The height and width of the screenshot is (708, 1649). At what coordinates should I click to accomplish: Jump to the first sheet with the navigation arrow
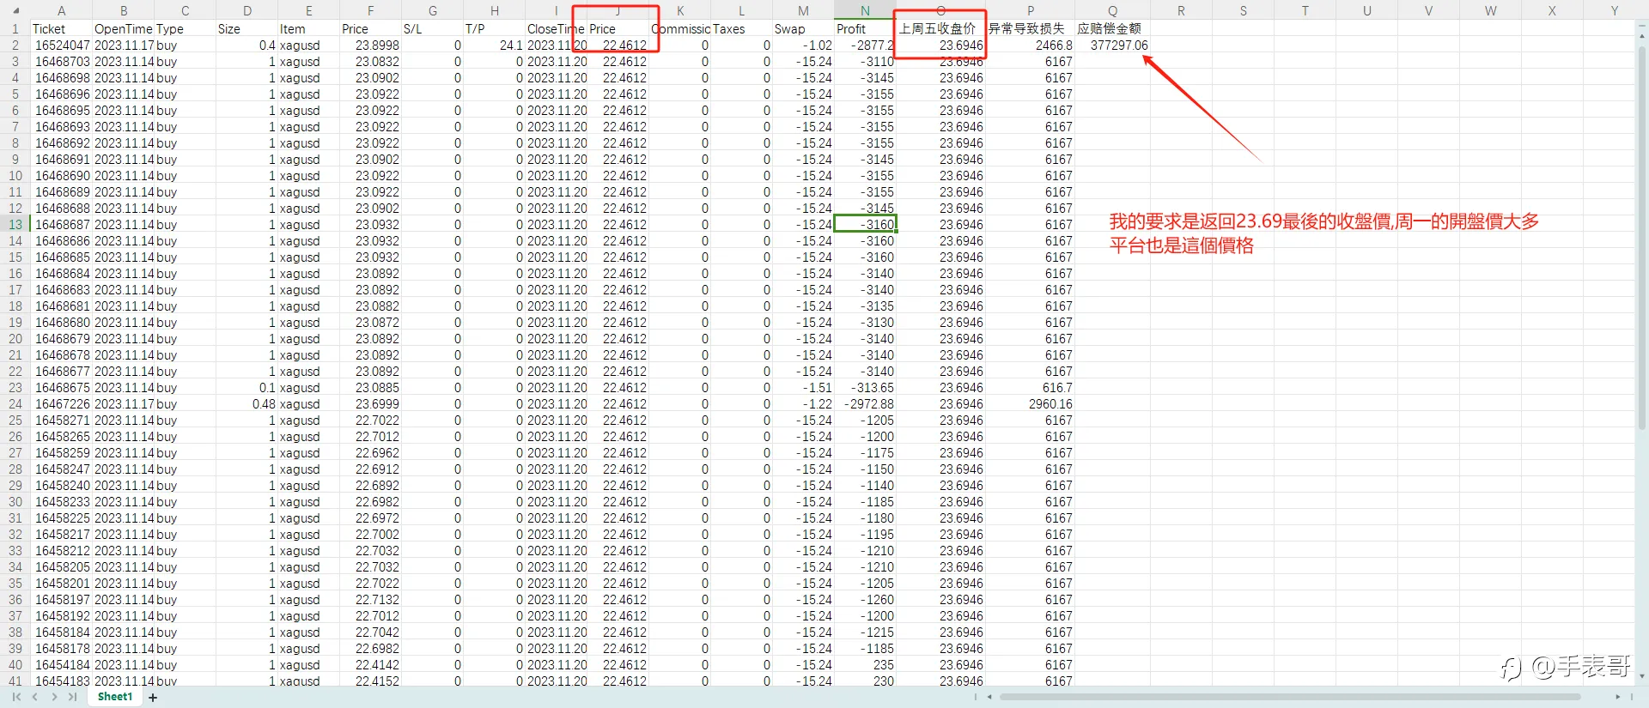16,697
